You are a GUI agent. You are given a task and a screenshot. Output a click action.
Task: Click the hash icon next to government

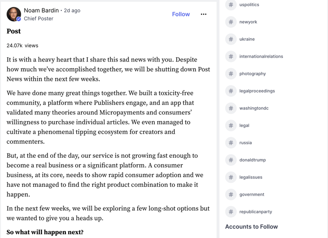click(231, 194)
